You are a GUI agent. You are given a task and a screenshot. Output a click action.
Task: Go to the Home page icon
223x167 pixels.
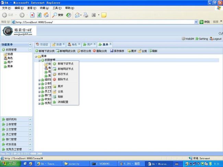(46, 15)
